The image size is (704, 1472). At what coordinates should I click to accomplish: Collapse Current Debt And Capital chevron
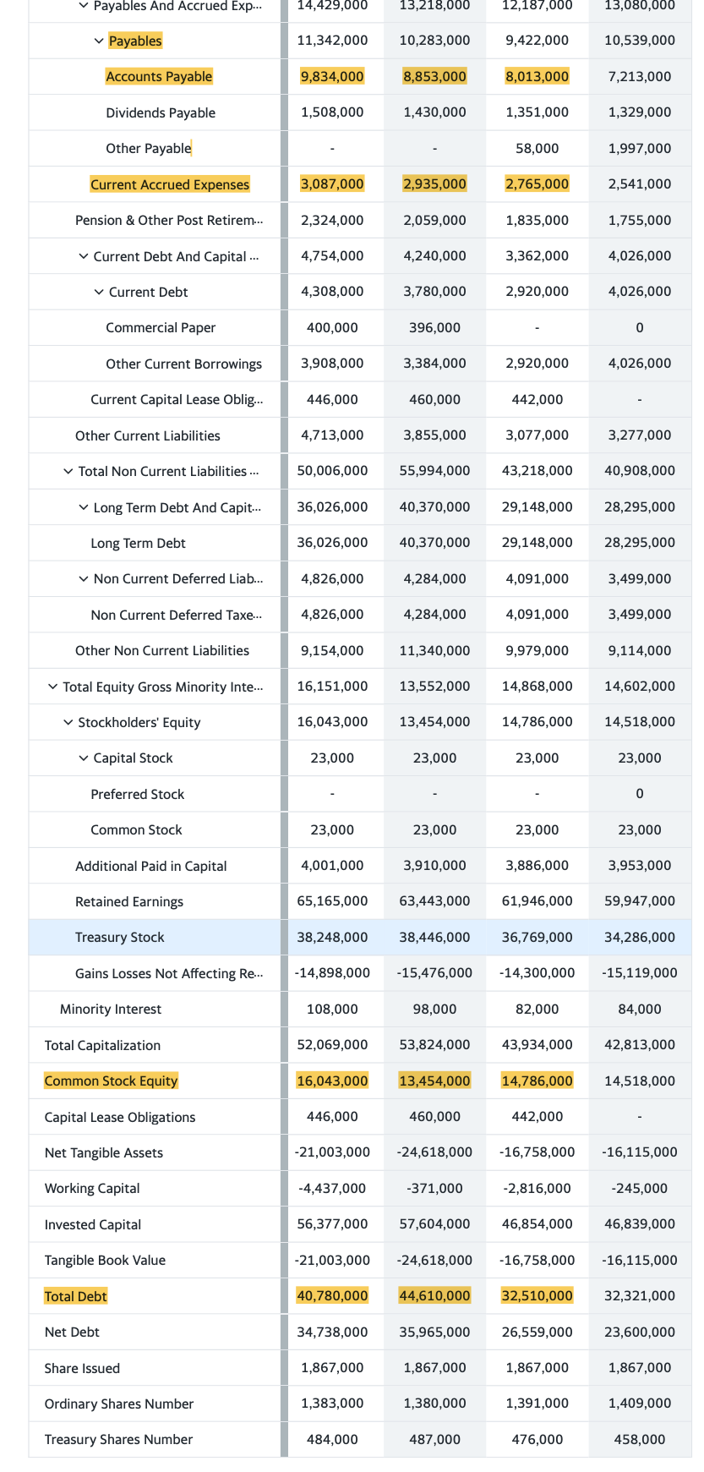(x=84, y=256)
